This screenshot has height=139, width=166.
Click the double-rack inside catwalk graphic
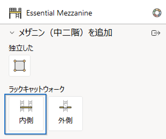coord(26,106)
